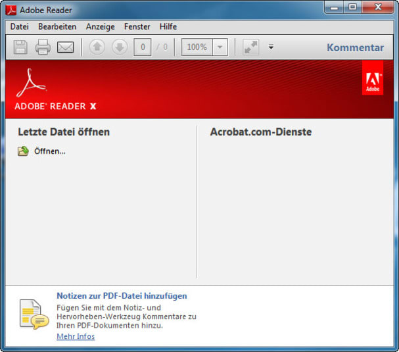
Task: Open the Kommentar pane
Action: point(355,47)
